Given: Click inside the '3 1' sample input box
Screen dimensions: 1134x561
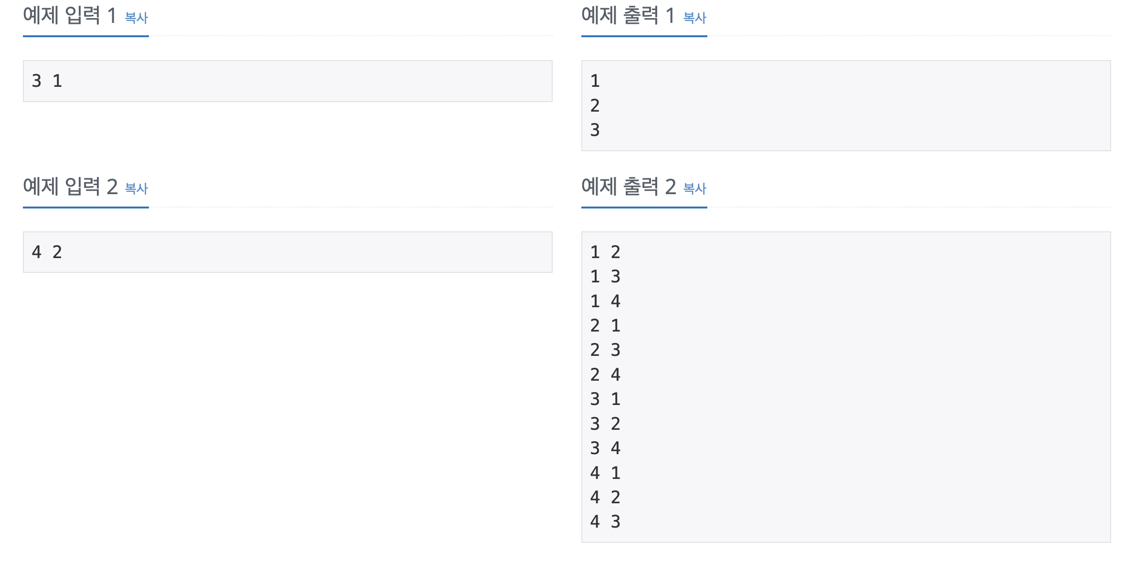Looking at the screenshot, I should point(288,81).
